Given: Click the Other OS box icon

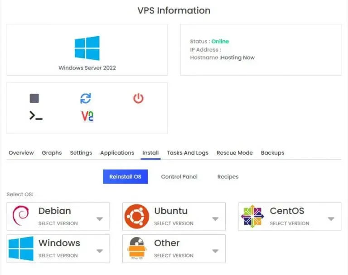Looking at the screenshot, I should pyautogui.click(x=137, y=248).
